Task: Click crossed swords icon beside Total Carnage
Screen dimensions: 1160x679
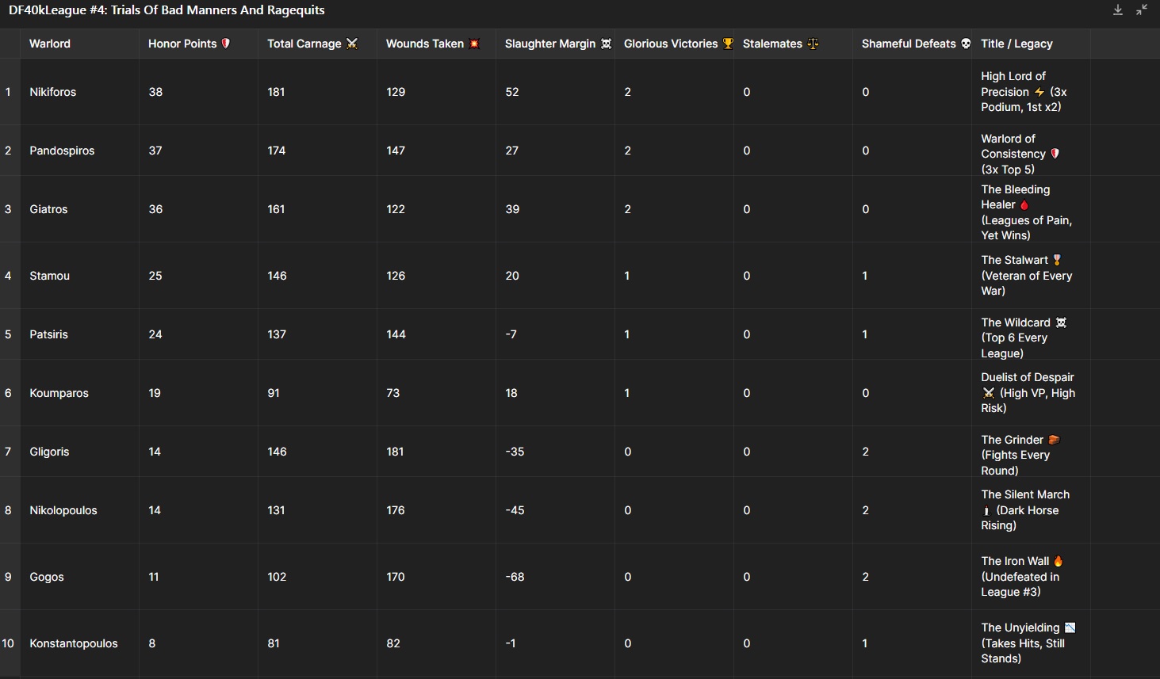Action: [352, 44]
